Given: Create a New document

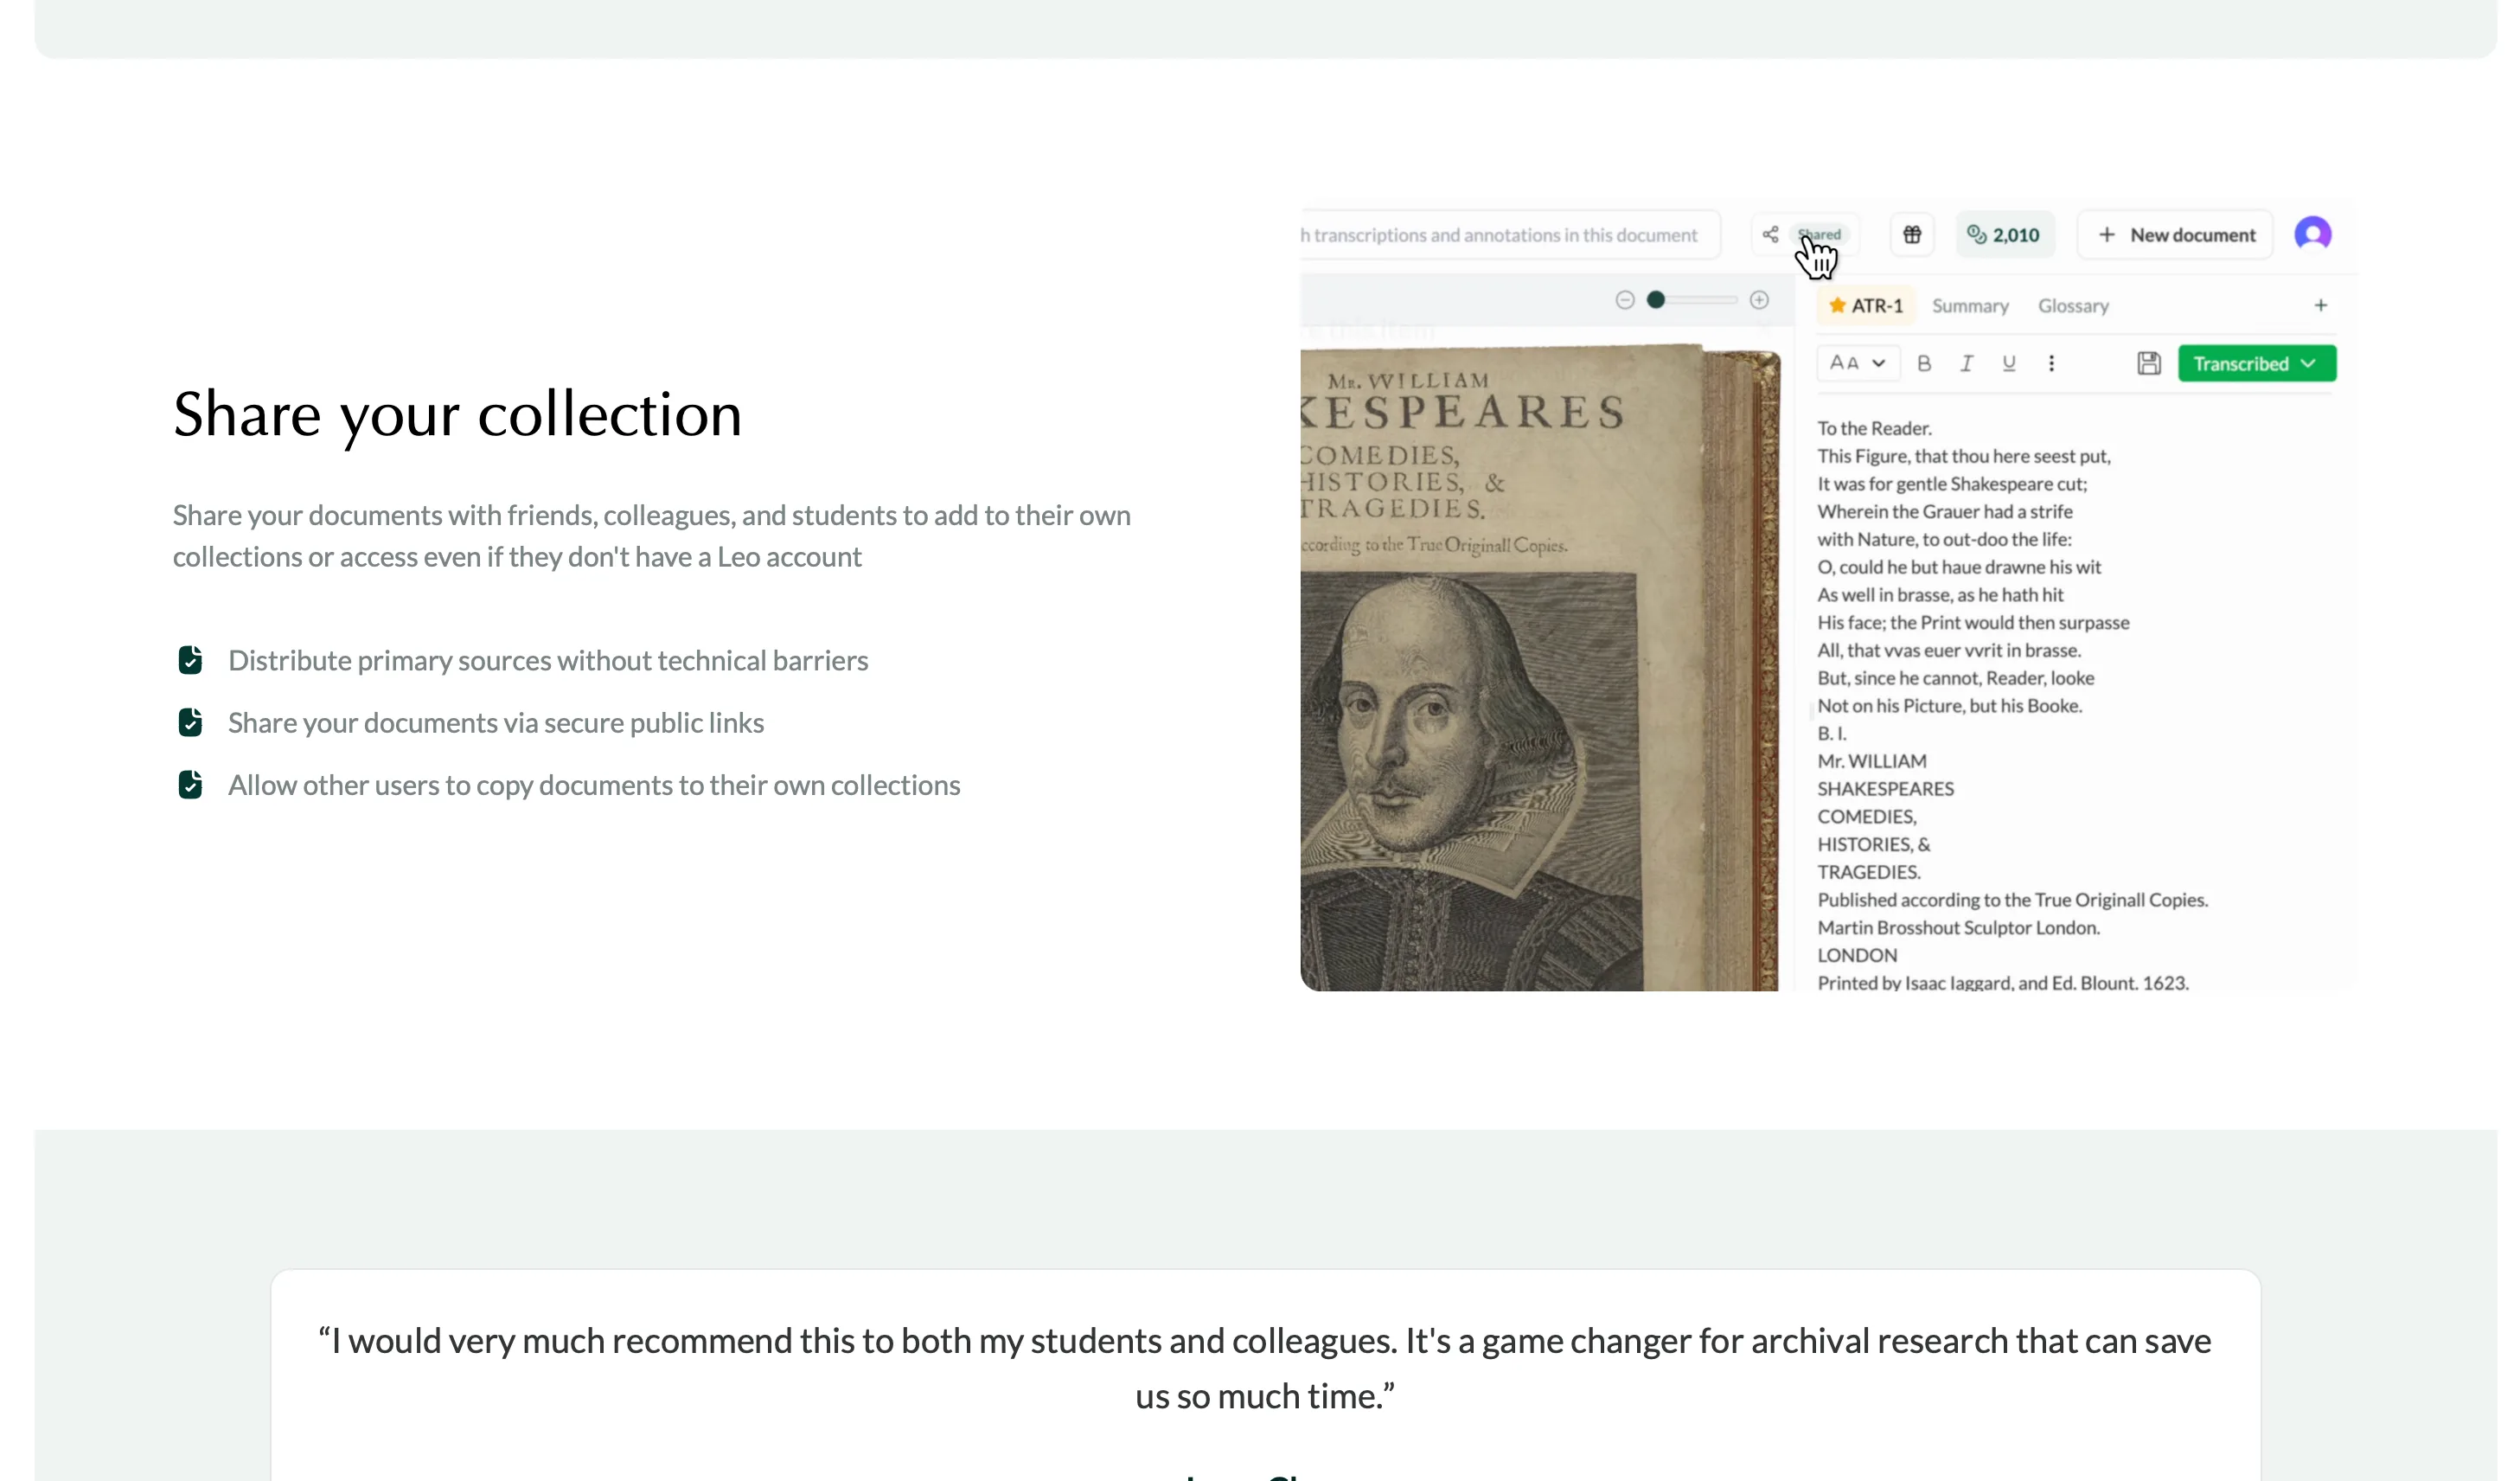Looking at the screenshot, I should (2176, 235).
